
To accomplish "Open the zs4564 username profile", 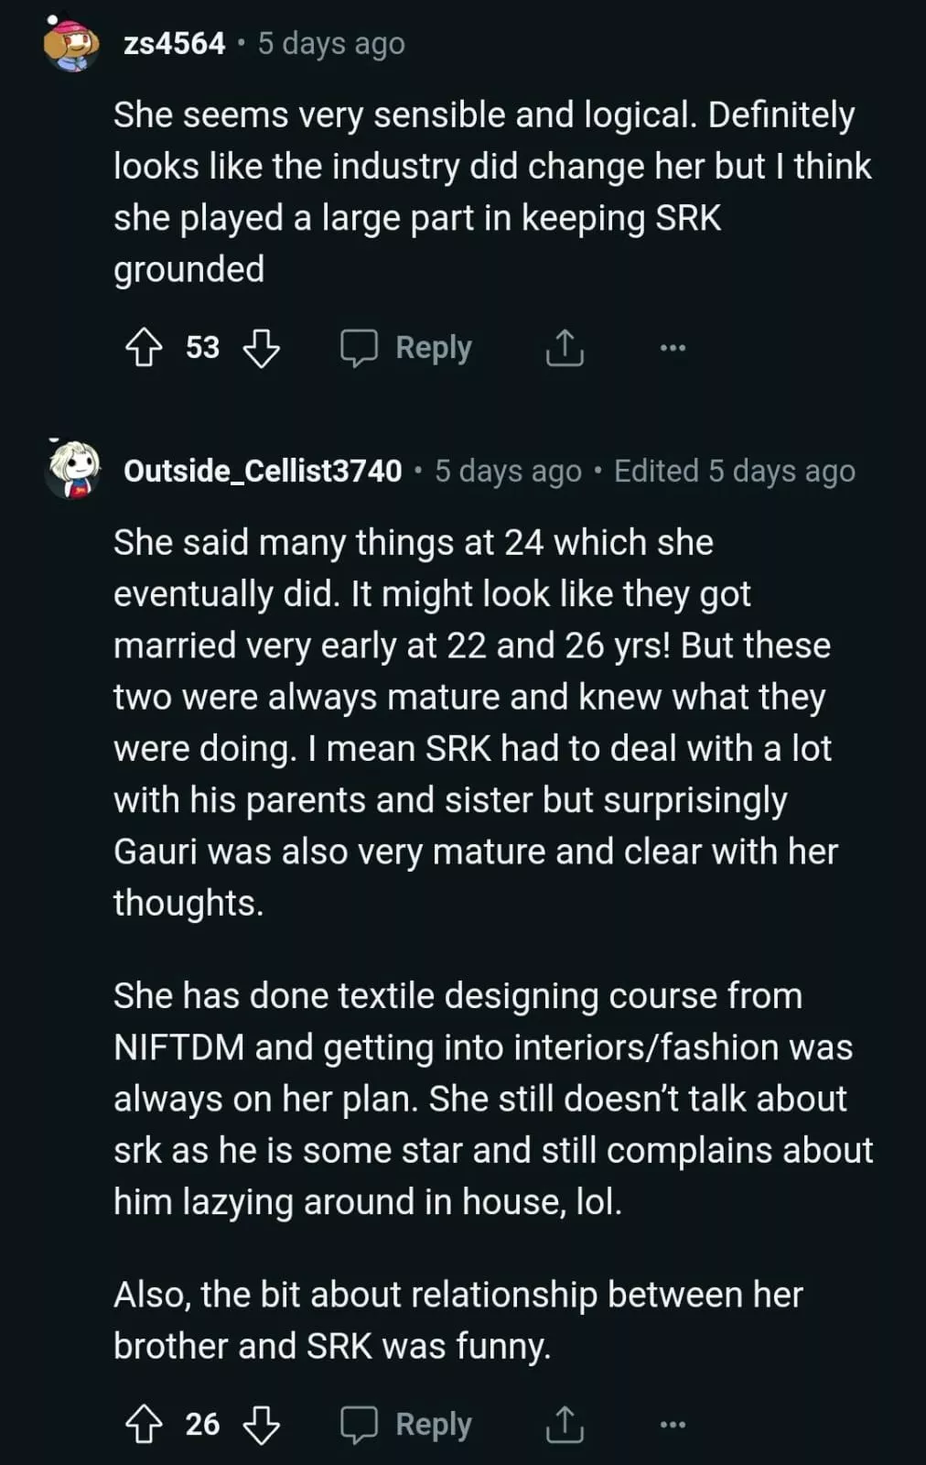I will click(x=174, y=43).
